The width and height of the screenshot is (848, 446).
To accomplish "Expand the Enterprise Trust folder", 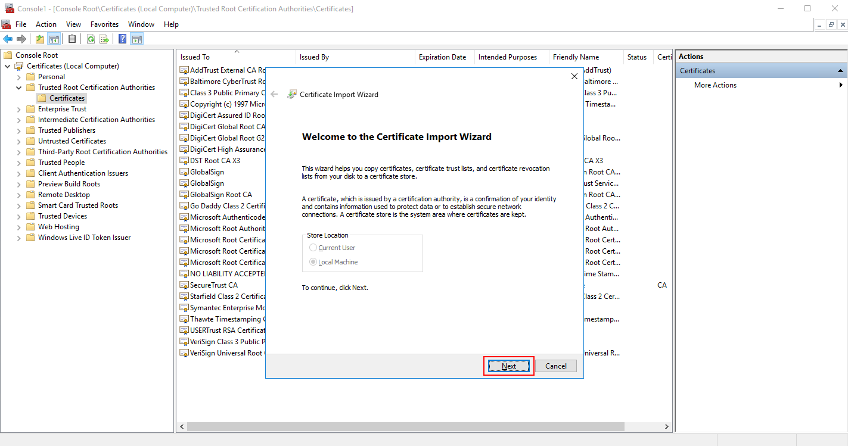I will click(18, 108).
